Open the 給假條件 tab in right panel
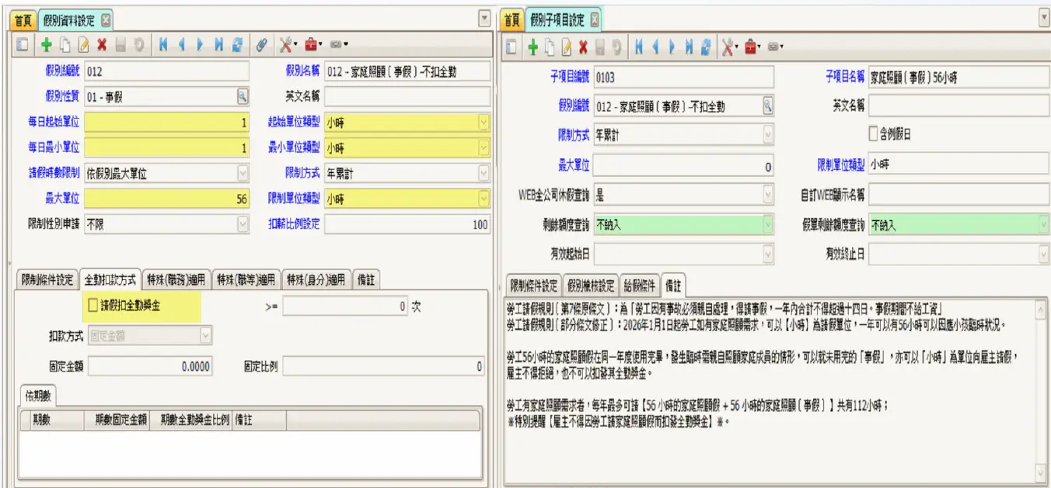Screen dimensions: 1051x488 (x=639, y=285)
